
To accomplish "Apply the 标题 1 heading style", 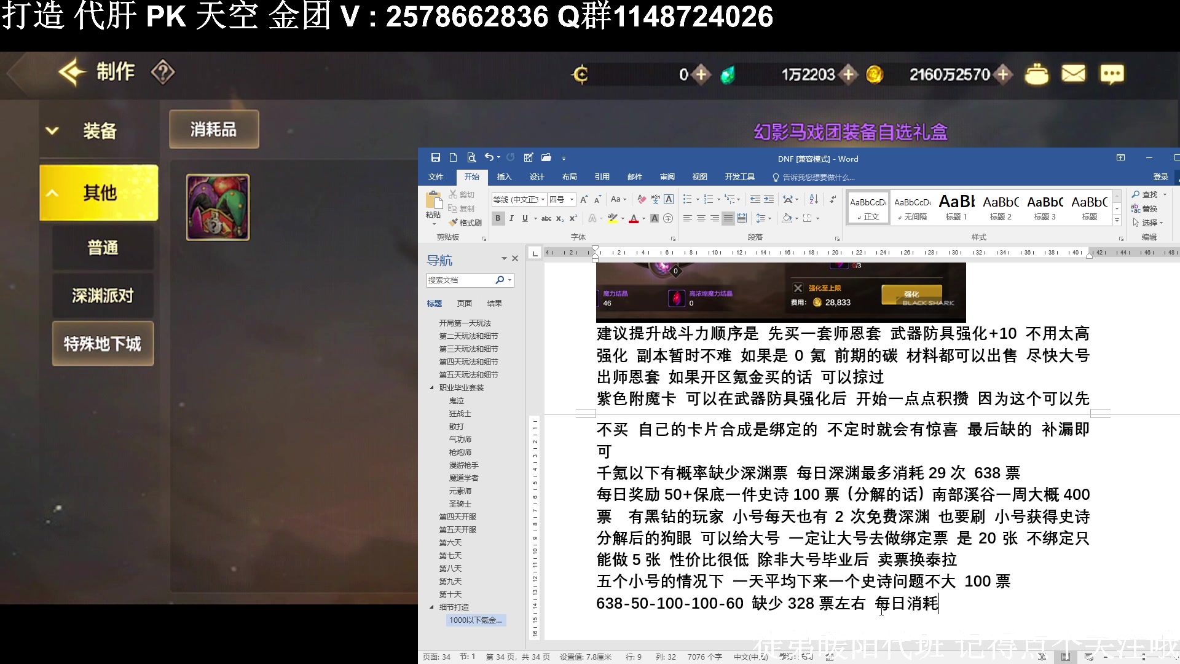I will tap(956, 207).
